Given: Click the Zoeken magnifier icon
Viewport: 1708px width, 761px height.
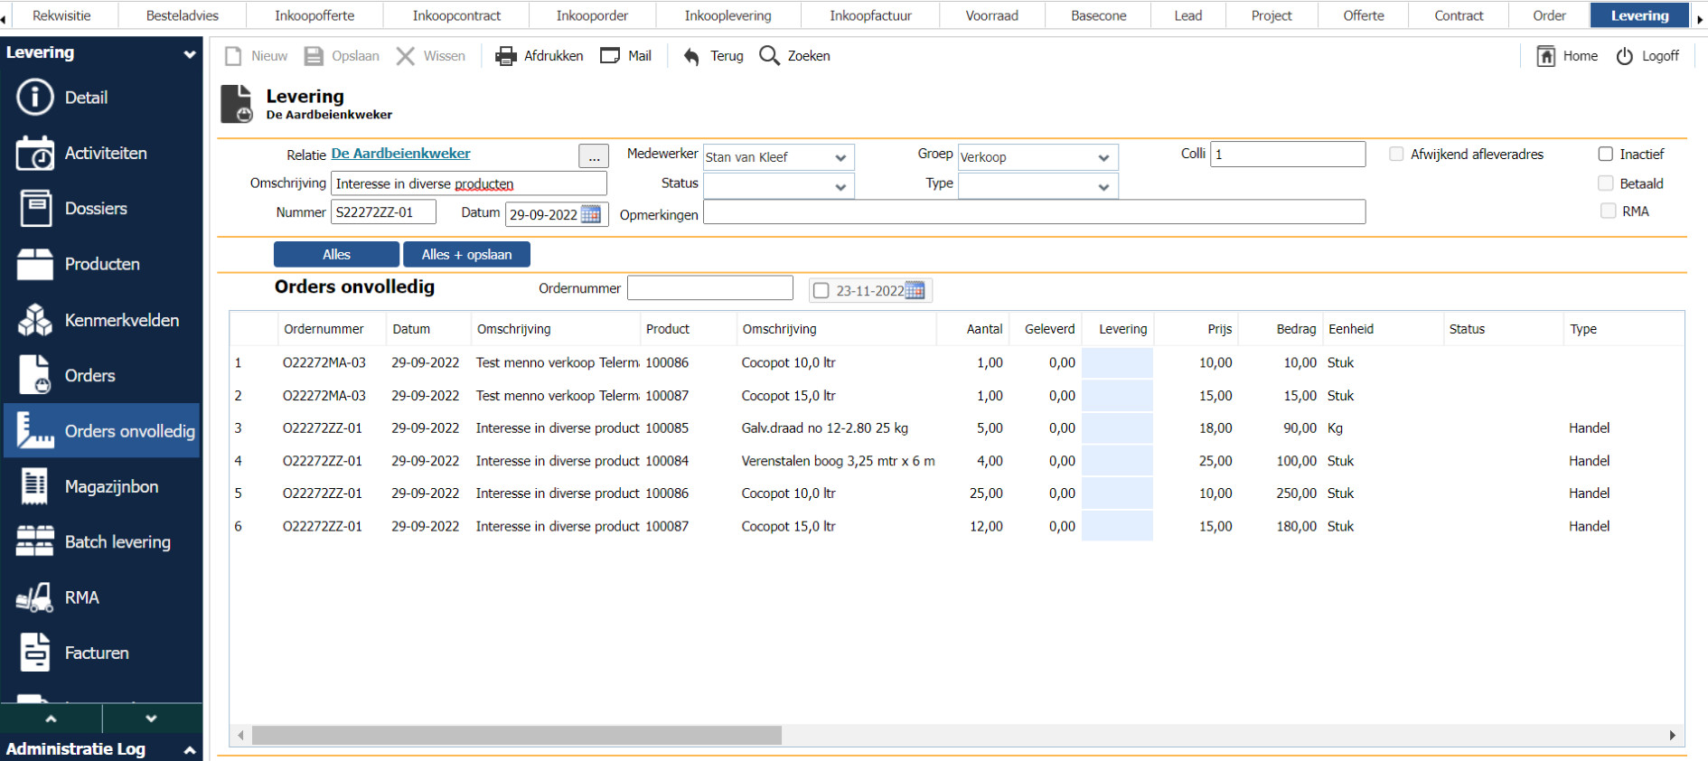Looking at the screenshot, I should click(x=769, y=56).
